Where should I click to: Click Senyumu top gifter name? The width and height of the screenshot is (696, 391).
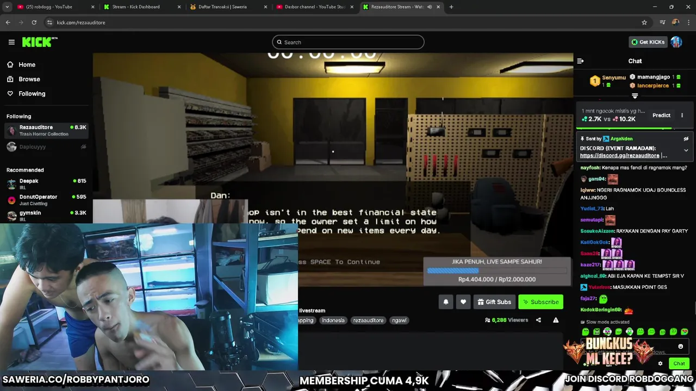click(614, 78)
